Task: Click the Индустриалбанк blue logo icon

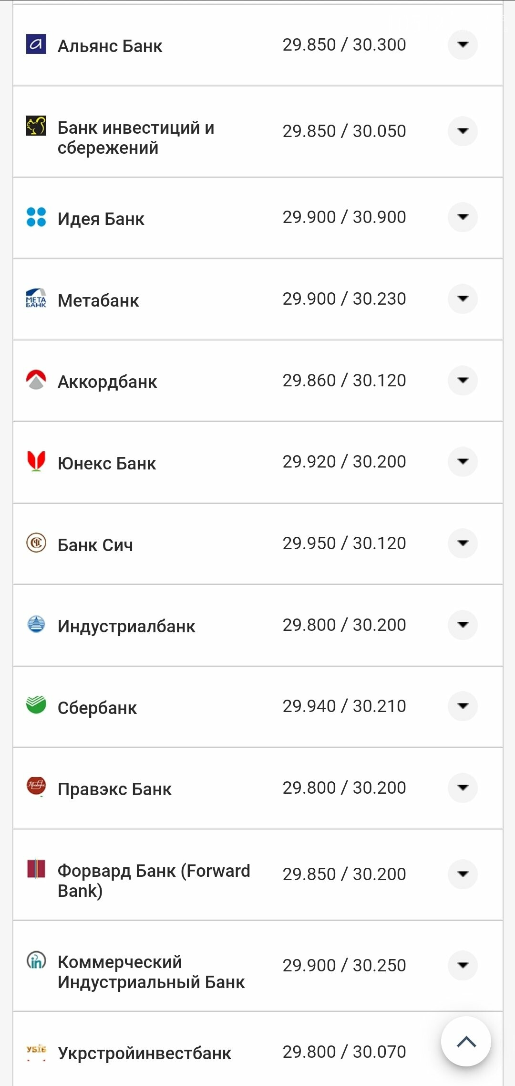Action: [36, 624]
